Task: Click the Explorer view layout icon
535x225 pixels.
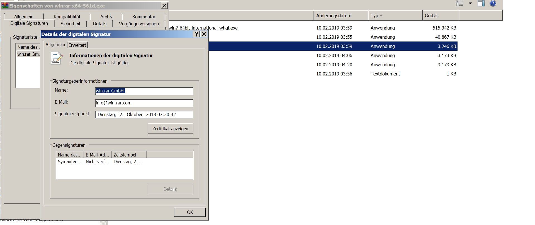Action: [459, 4]
